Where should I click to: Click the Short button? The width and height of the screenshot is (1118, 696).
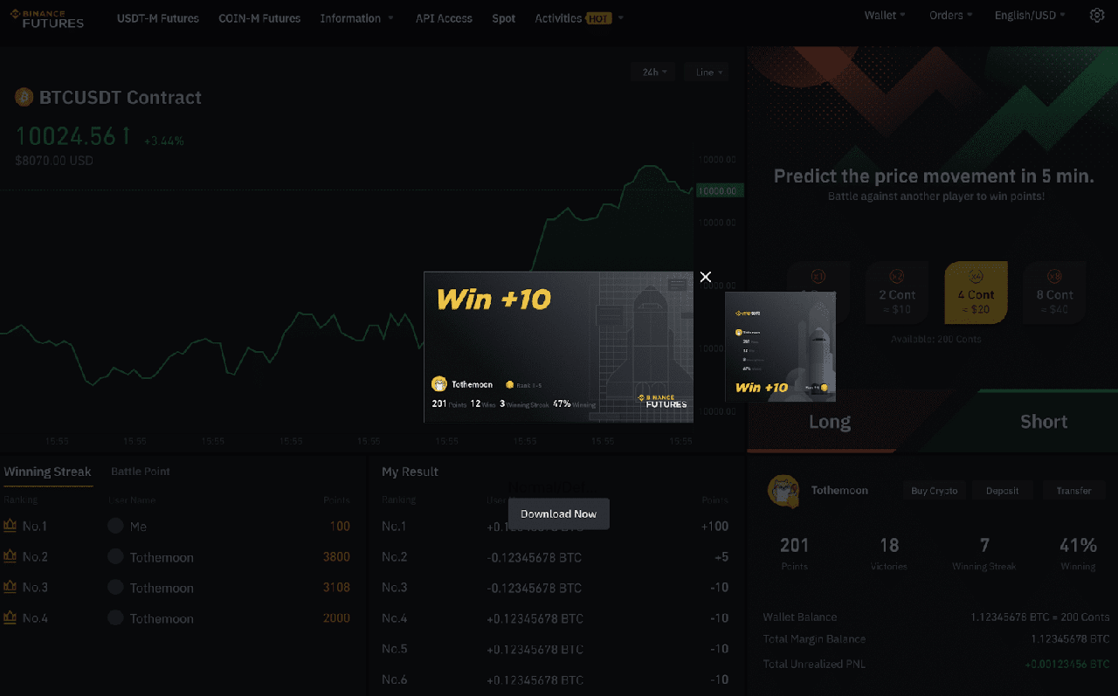(1044, 422)
